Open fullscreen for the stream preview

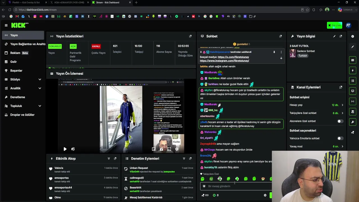coord(169,149)
